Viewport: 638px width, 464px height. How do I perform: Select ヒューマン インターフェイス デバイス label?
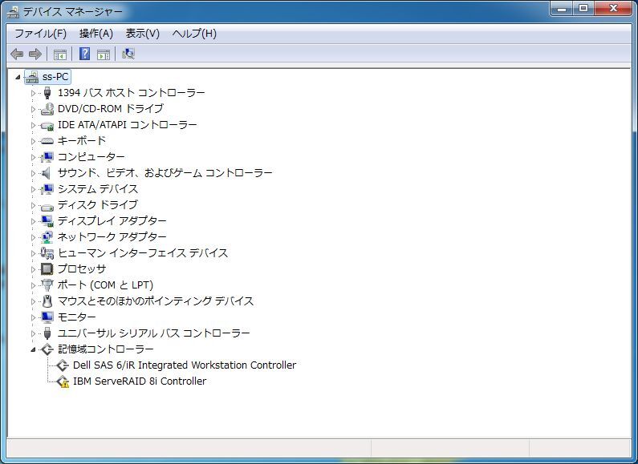click(142, 253)
